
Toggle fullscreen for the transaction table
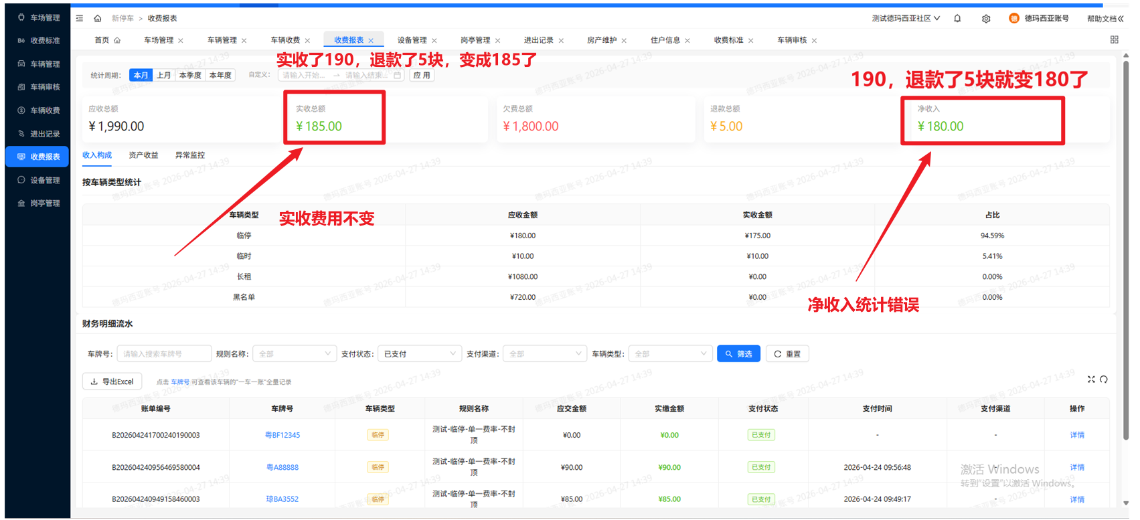point(1091,379)
